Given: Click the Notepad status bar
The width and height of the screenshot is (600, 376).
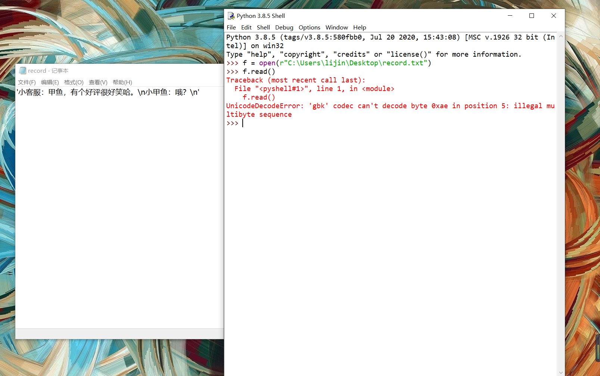Looking at the screenshot, I should (x=119, y=333).
